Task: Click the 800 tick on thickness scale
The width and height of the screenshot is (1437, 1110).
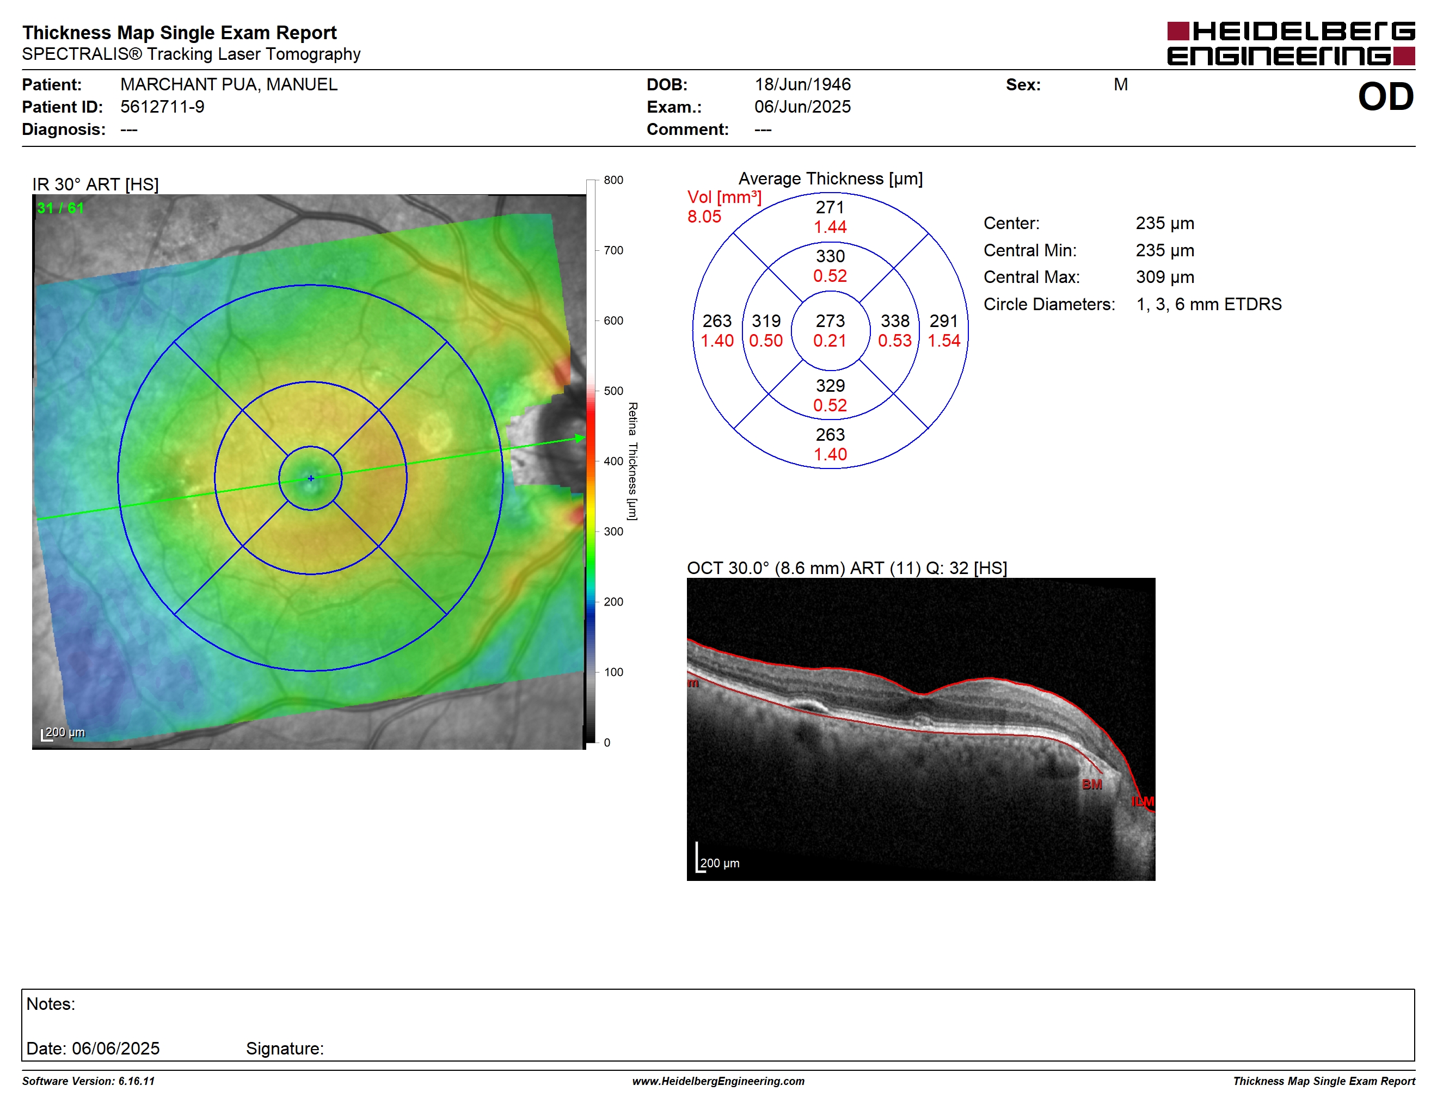Action: point(613,180)
